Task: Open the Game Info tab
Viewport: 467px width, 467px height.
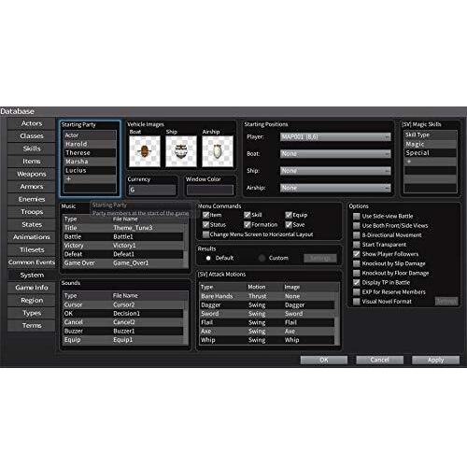Action: [x=32, y=288]
